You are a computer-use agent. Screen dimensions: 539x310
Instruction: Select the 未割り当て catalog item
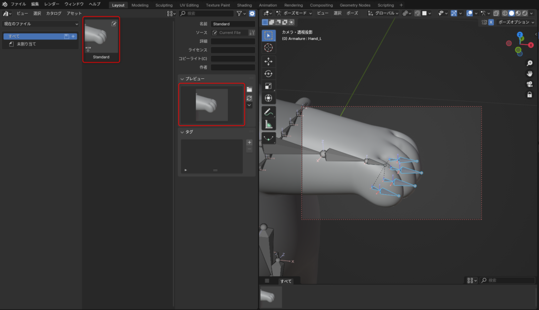[26, 44]
